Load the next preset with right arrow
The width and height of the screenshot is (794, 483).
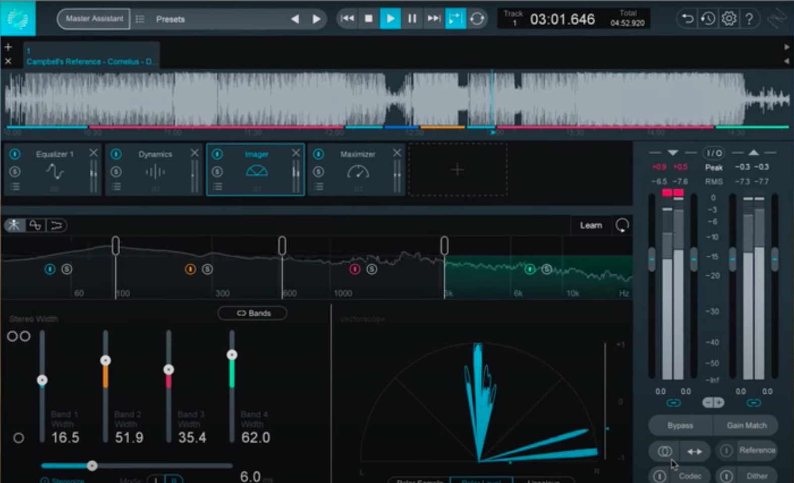click(316, 19)
